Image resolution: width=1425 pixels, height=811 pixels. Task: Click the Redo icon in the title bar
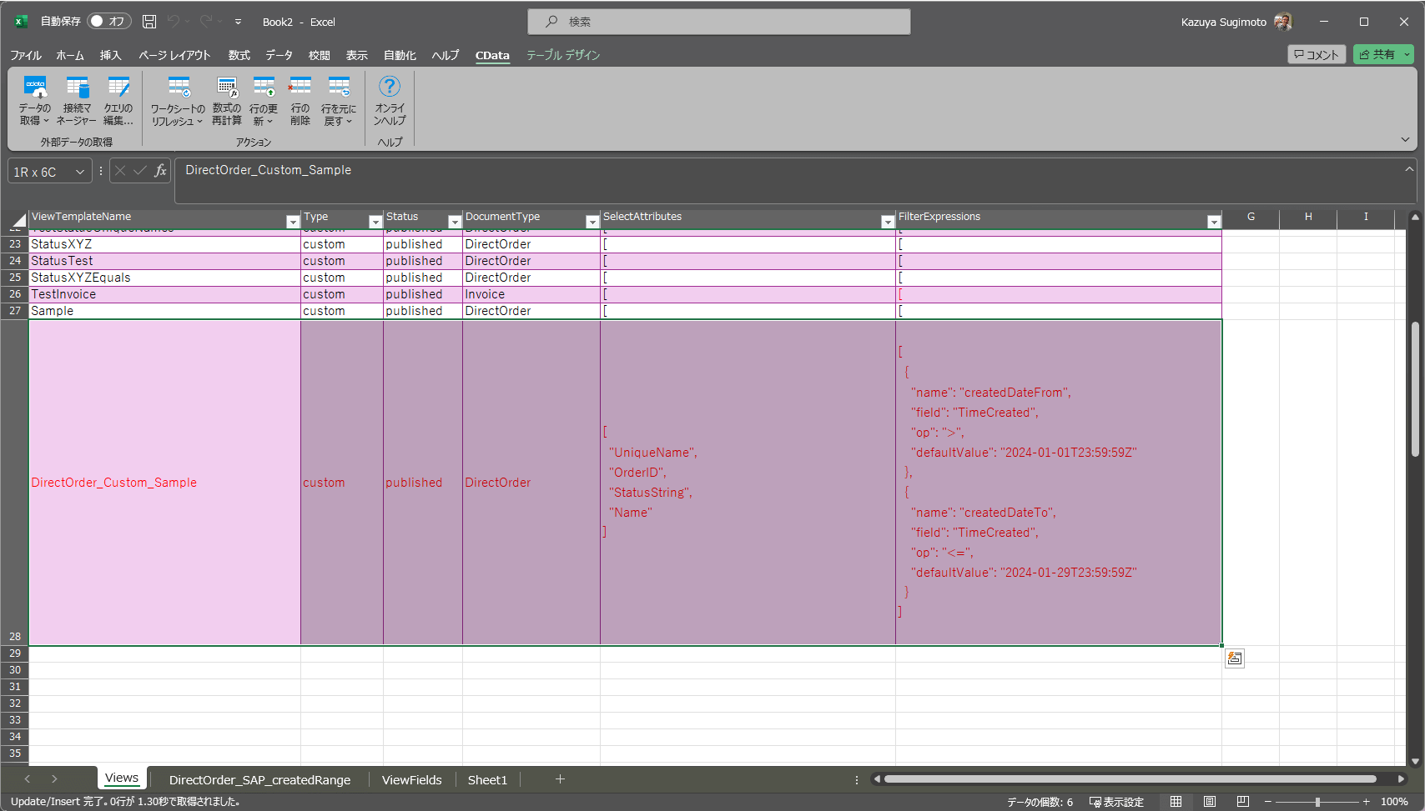[205, 22]
